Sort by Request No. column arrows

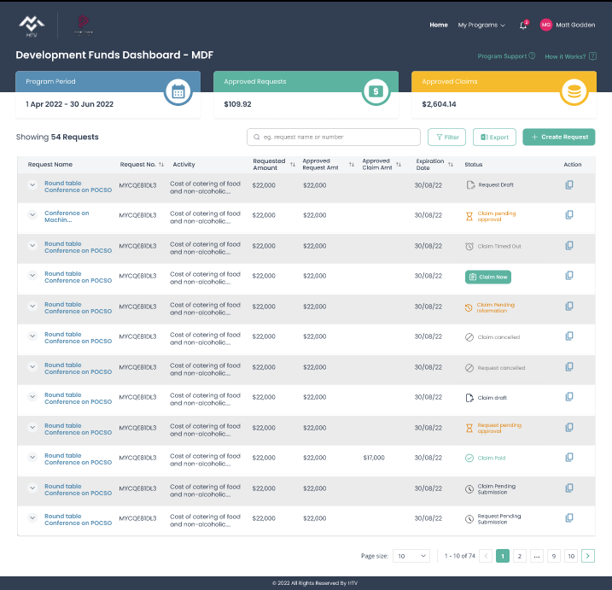click(x=161, y=165)
